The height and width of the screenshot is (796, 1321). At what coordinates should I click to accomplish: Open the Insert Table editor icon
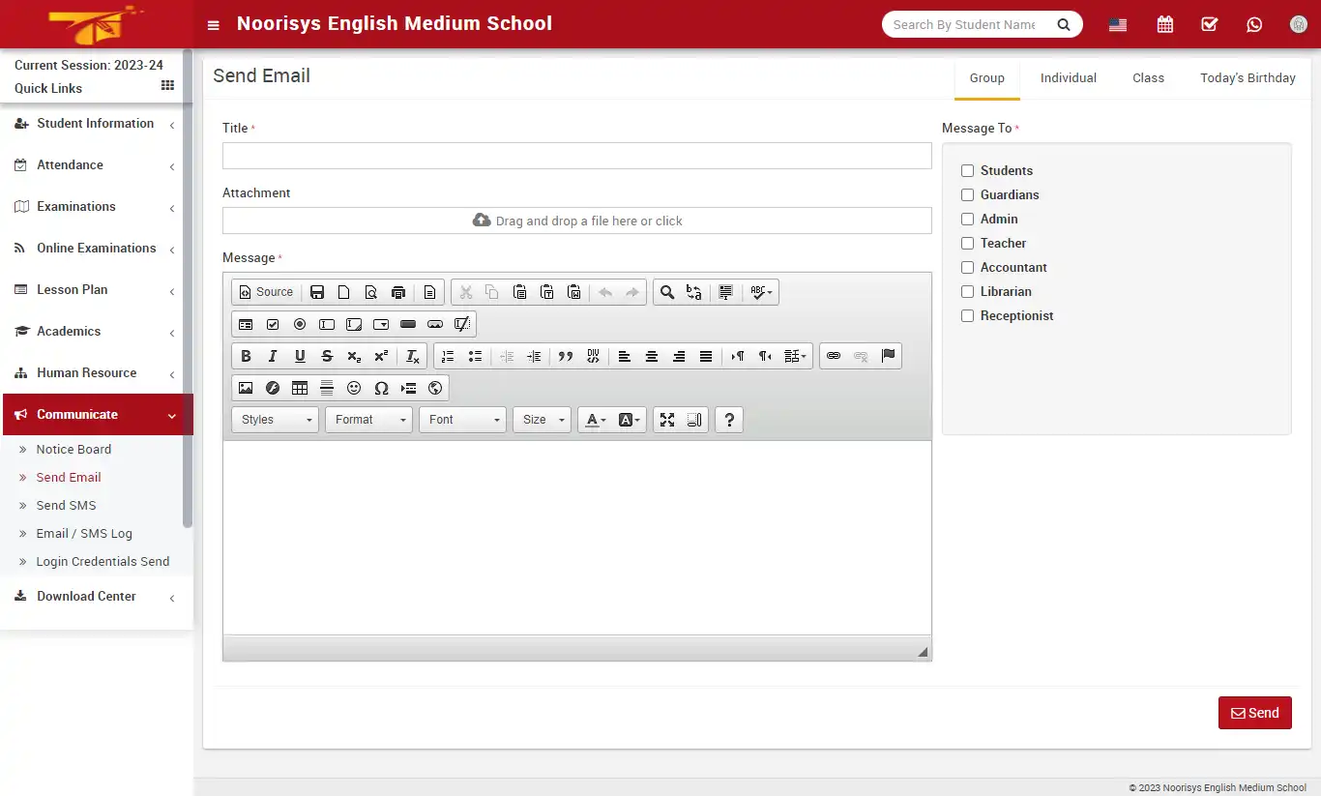(299, 388)
